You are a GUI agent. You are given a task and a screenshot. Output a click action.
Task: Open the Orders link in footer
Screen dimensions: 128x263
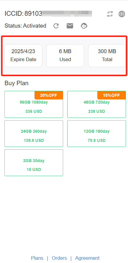point(59,258)
